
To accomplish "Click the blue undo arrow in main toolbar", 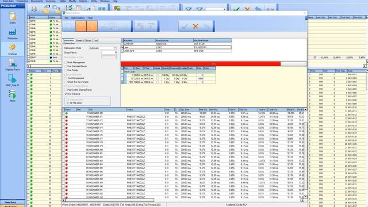I will 258,9.
